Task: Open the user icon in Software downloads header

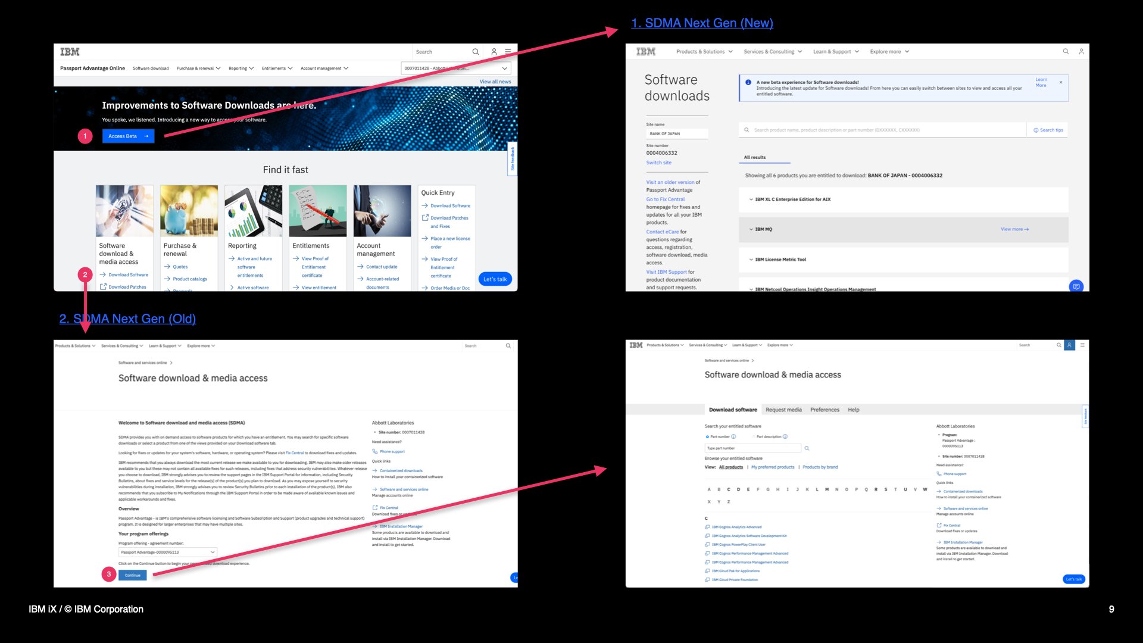Action: coord(1081,52)
